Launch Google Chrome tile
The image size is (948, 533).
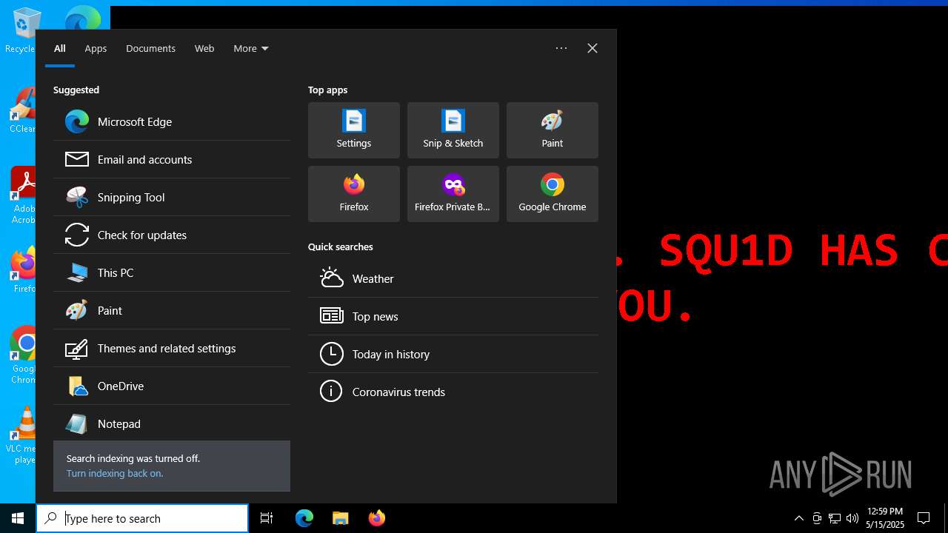pos(553,194)
